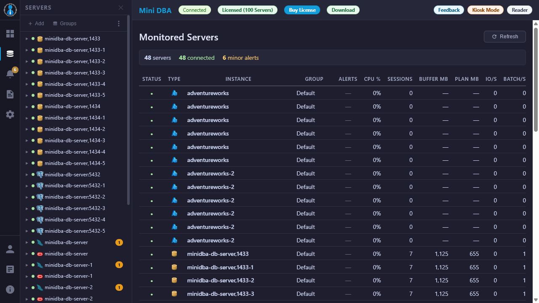Open the Feedback link
The image size is (539, 303).
449,10
